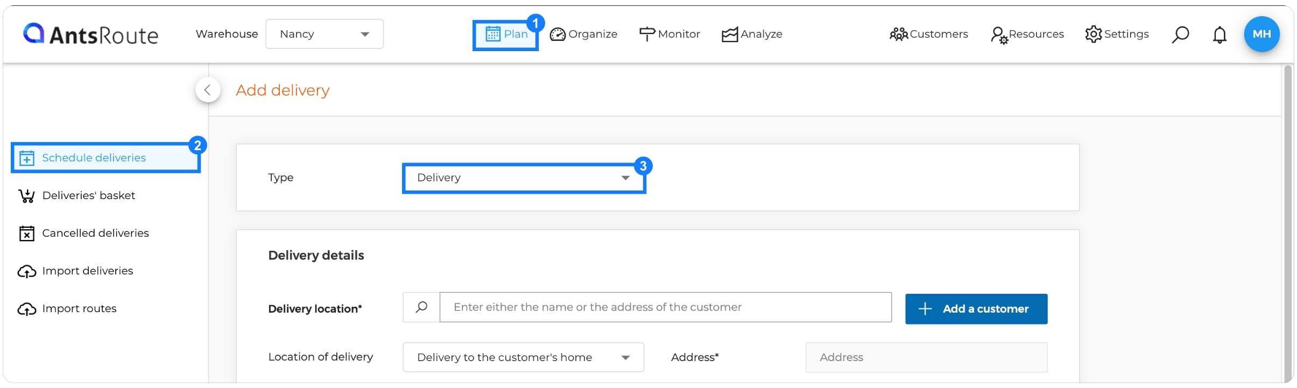Click the Settings gear icon

coord(1094,34)
